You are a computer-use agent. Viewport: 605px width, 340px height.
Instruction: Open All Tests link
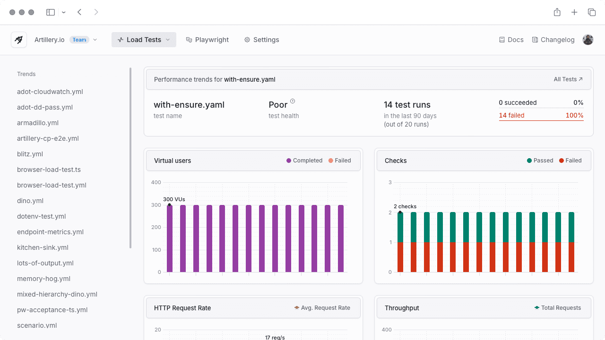pyautogui.click(x=568, y=79)
